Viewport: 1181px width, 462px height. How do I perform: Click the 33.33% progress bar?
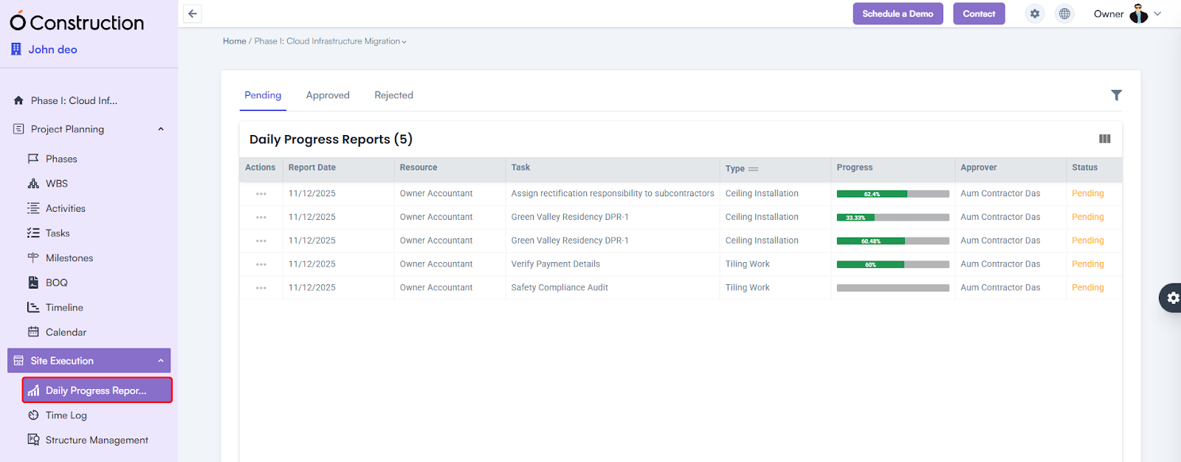(x=892, y=218)
